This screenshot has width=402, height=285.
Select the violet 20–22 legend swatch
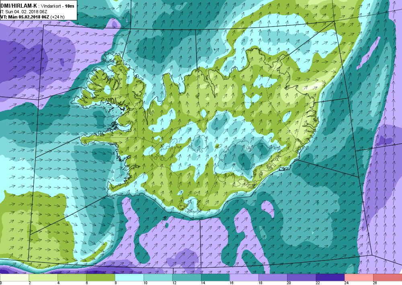tap(301, 278)
